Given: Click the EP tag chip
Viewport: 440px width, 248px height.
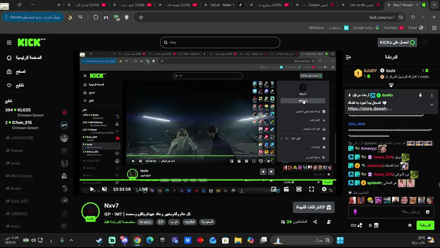Looking at the screenshot, I should pyautogui.click(x=161, y=222).
